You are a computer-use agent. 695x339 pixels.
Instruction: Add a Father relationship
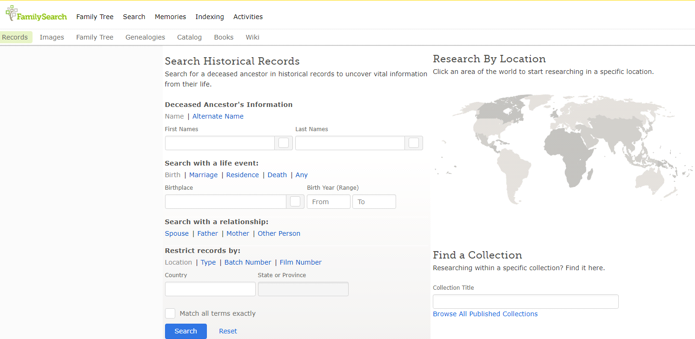[x=208, y=233]
